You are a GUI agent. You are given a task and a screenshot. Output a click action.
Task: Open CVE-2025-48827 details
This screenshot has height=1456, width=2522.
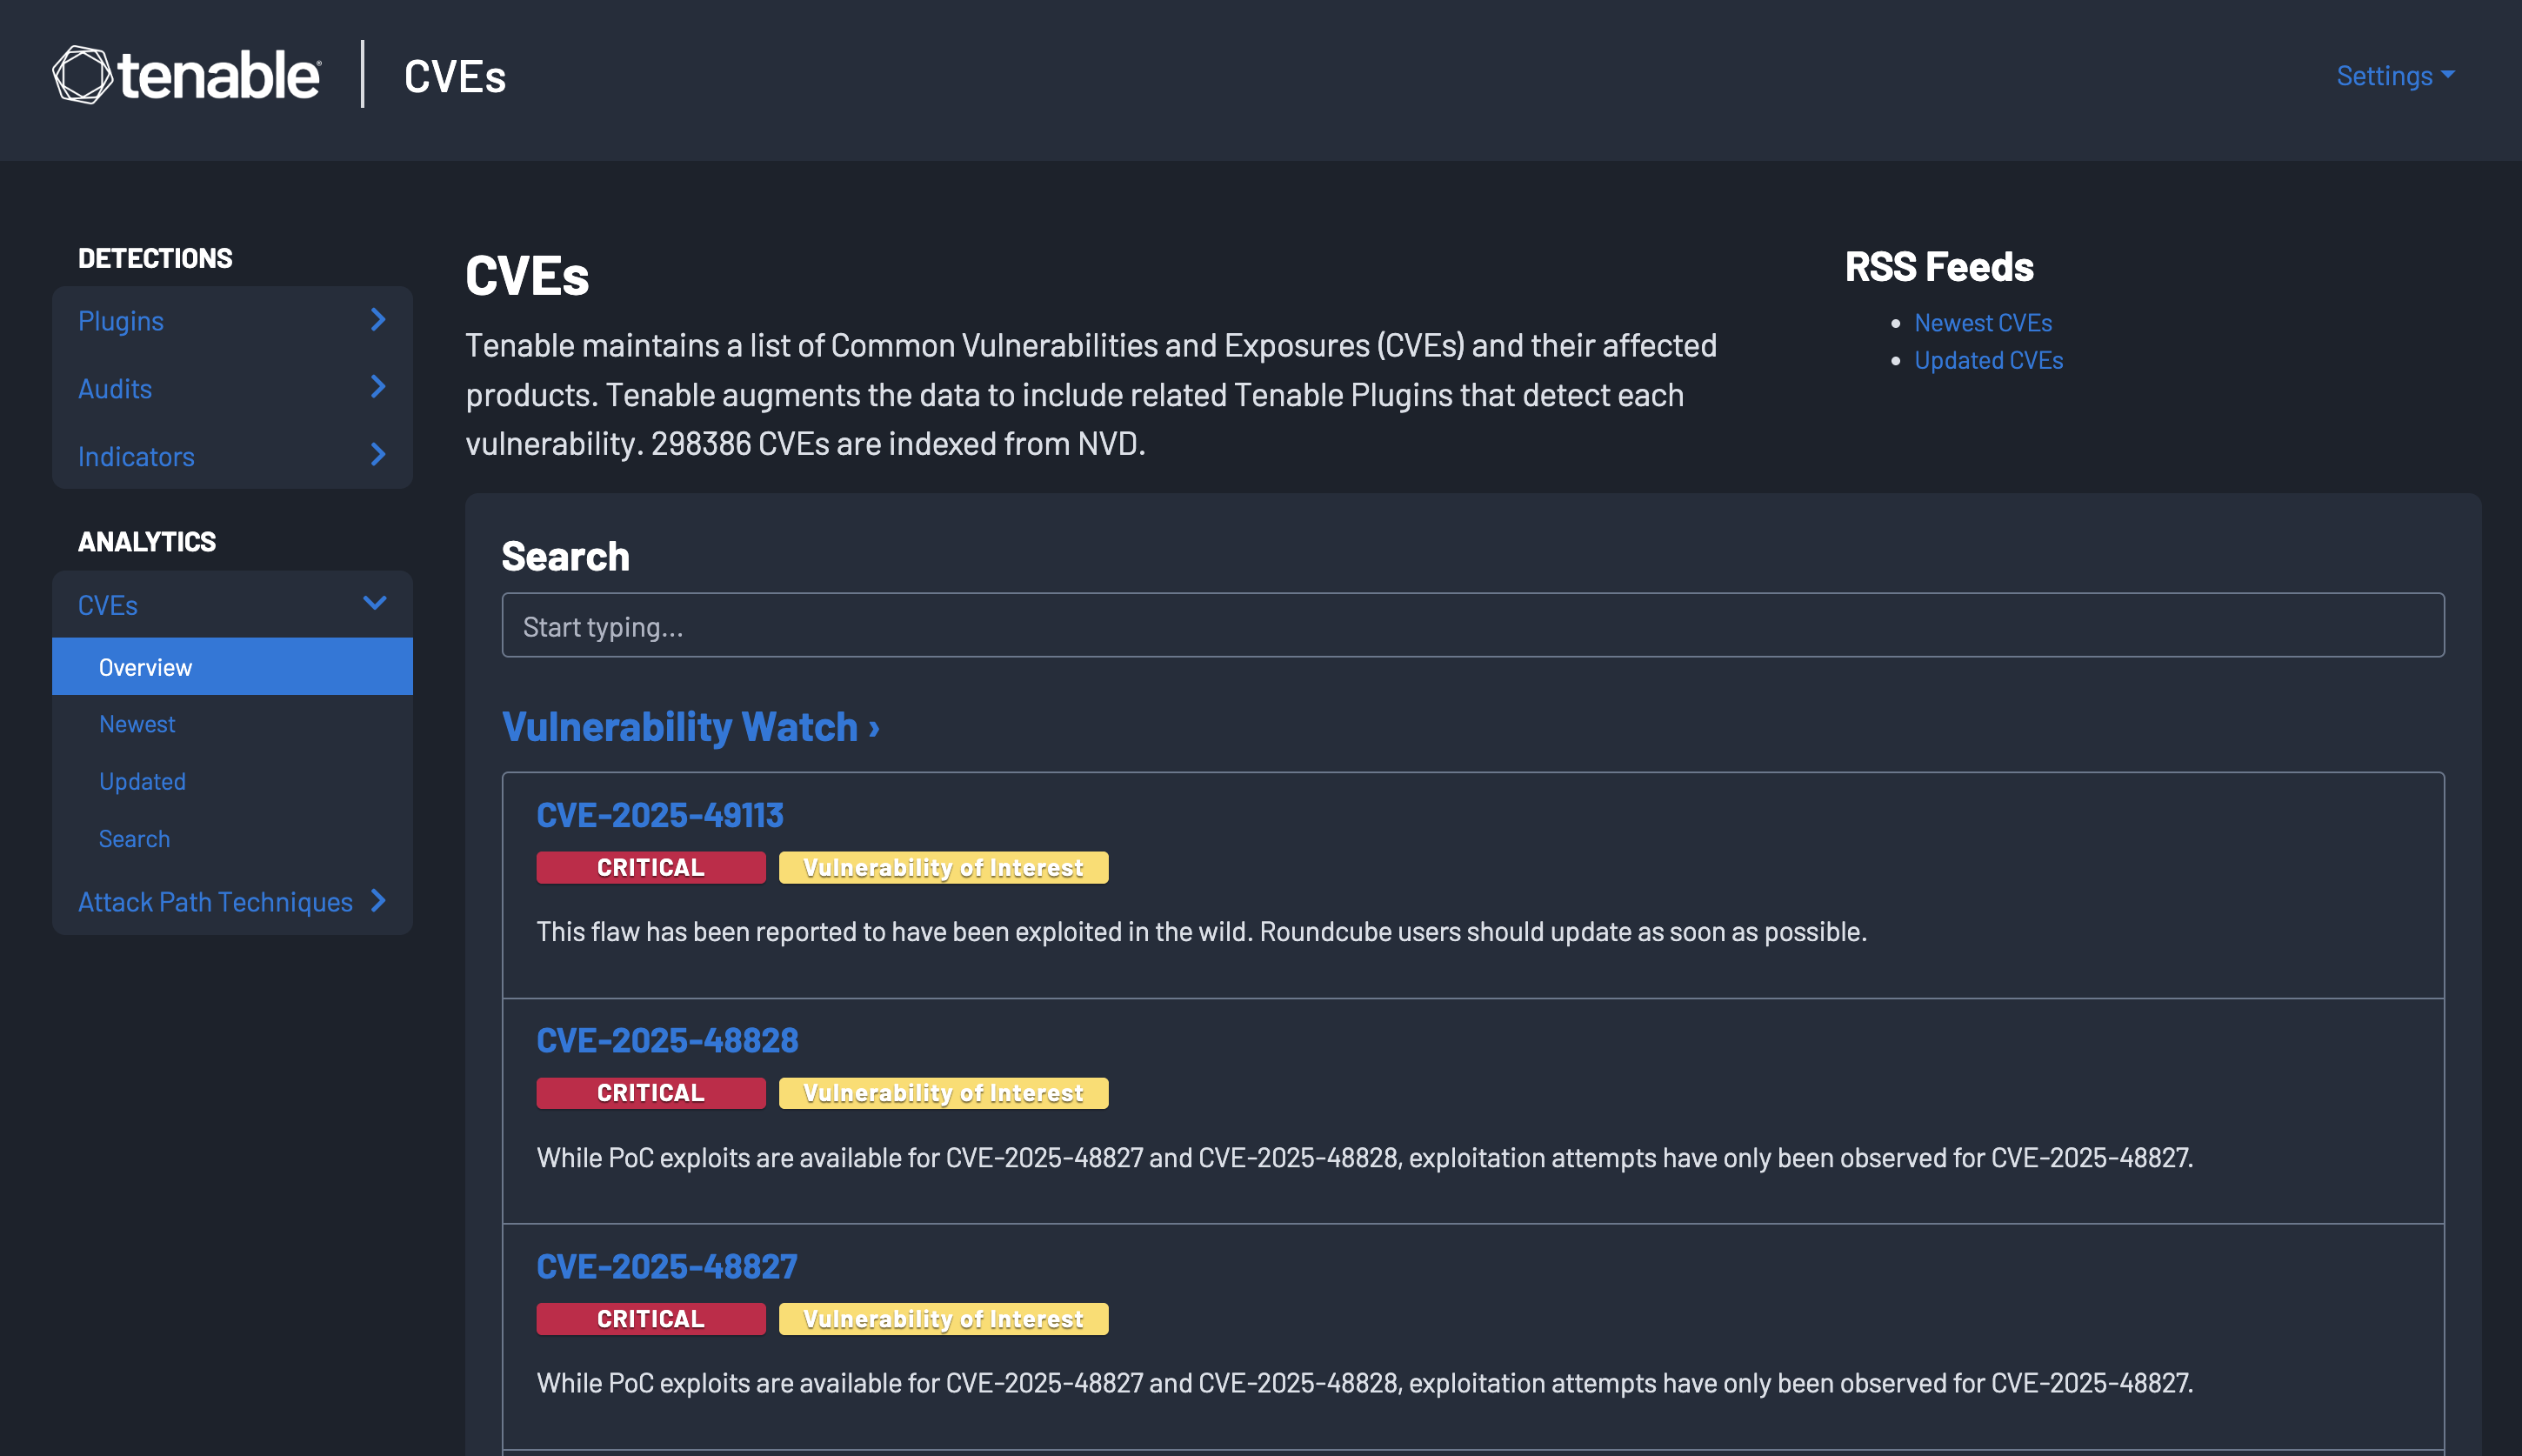[x=667, y=1266]
